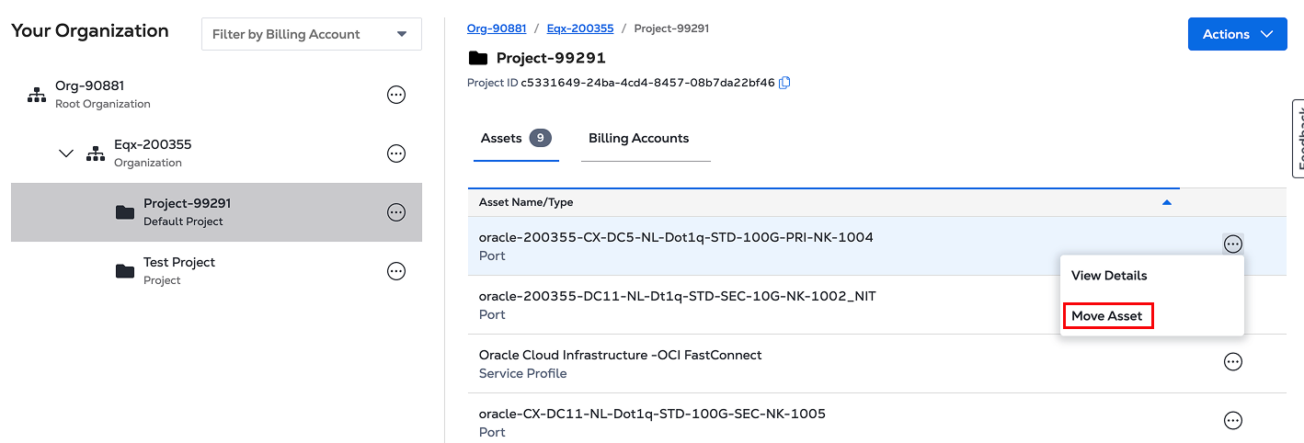This screenshot has width=1304, height=443.
Task: Navigate to Eqx-200355 breadcrumb link
Action: point(580,28)
